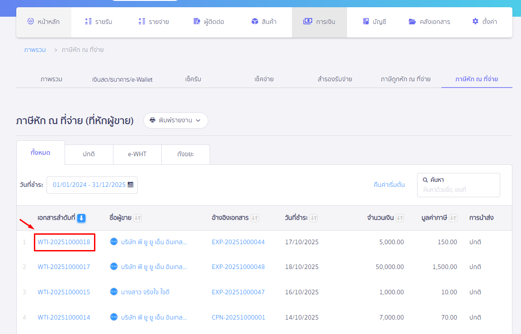Click the sort icon beside เอกสารลำดับที่ column

(x=81, y=218)
